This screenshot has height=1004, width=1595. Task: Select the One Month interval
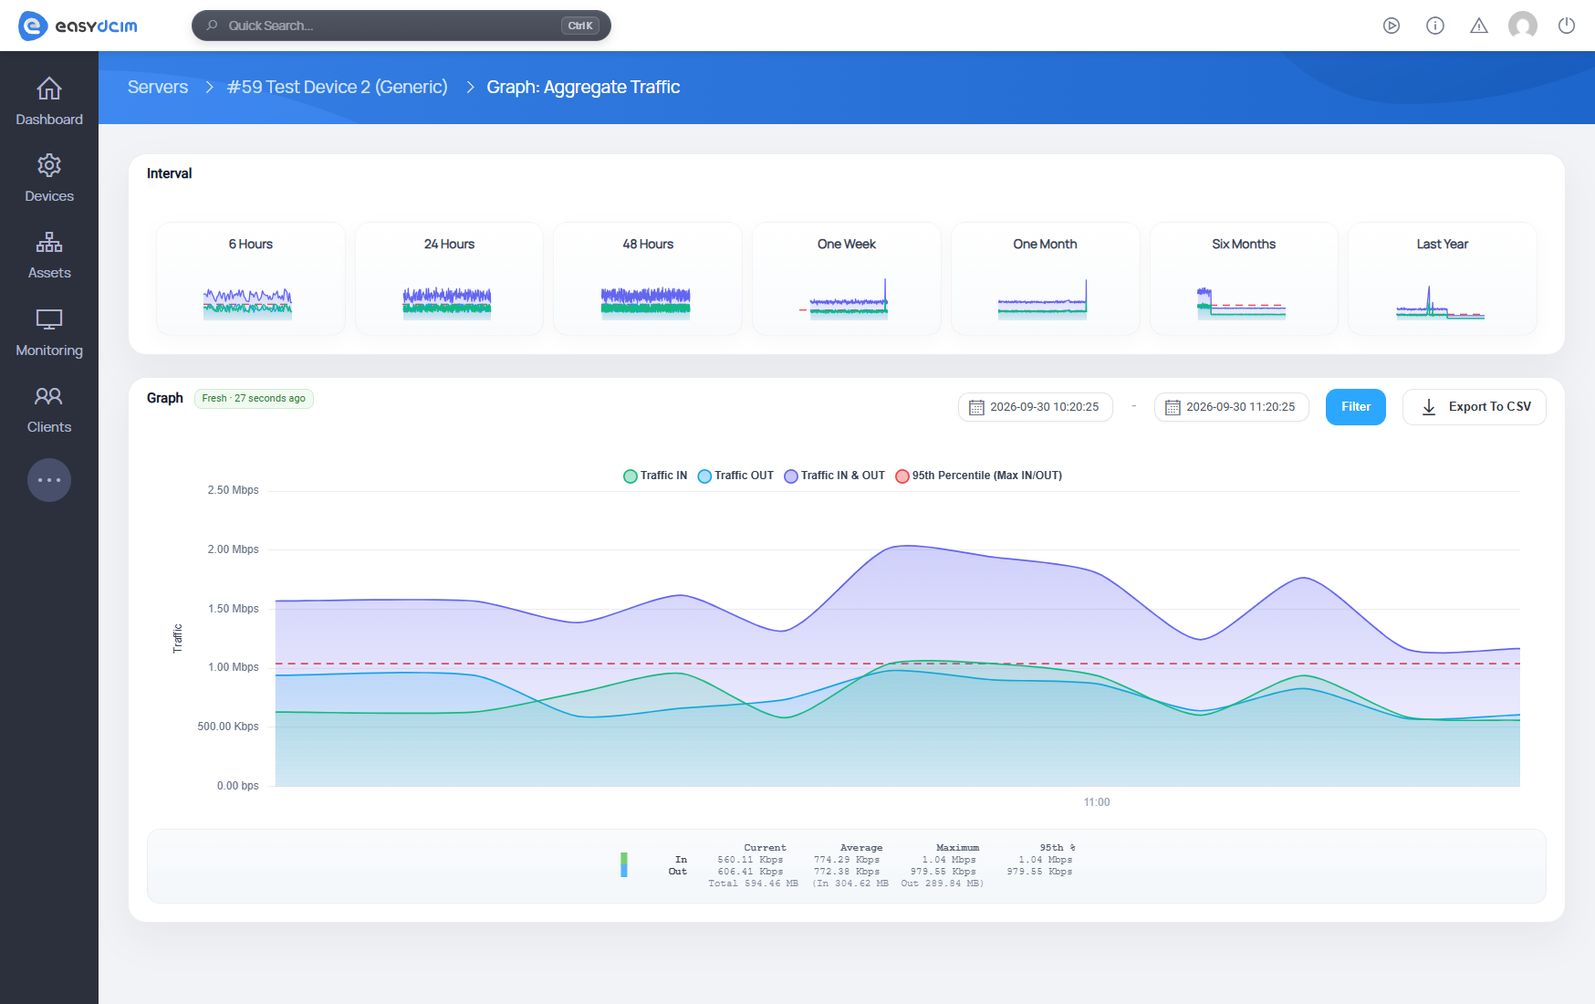(x=1046, y=278)
